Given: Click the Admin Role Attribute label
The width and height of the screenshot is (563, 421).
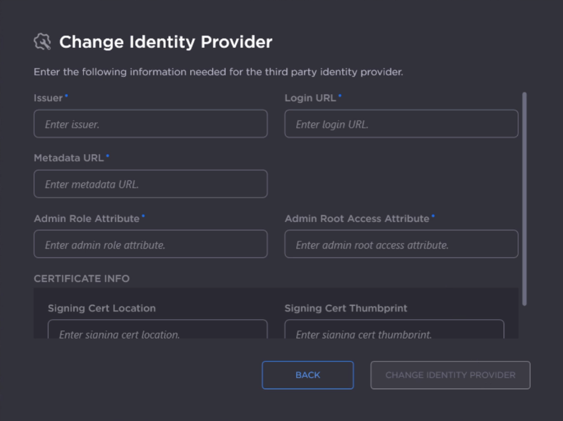Looking at the screenshot, I should 87,218.
